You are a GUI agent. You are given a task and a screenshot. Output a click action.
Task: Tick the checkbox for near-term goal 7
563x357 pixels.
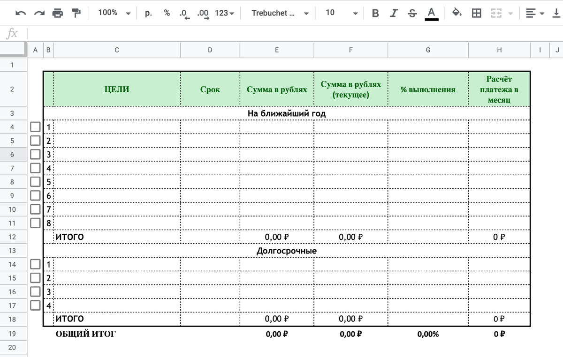(x=35, y=209)
